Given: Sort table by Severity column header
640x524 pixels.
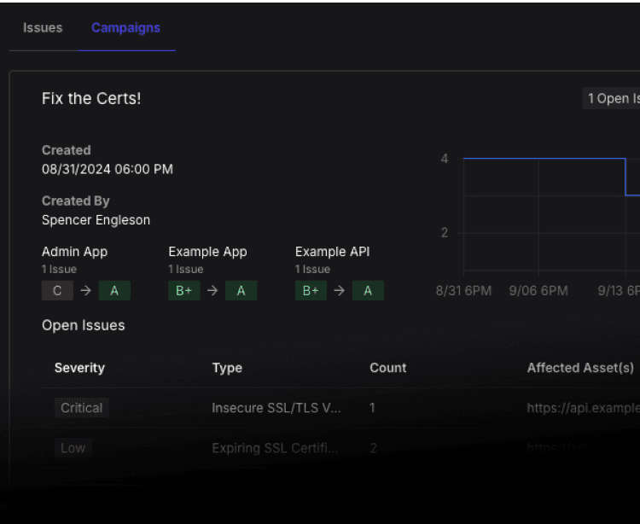Looking at the screenshot, I should coord(79,368).
